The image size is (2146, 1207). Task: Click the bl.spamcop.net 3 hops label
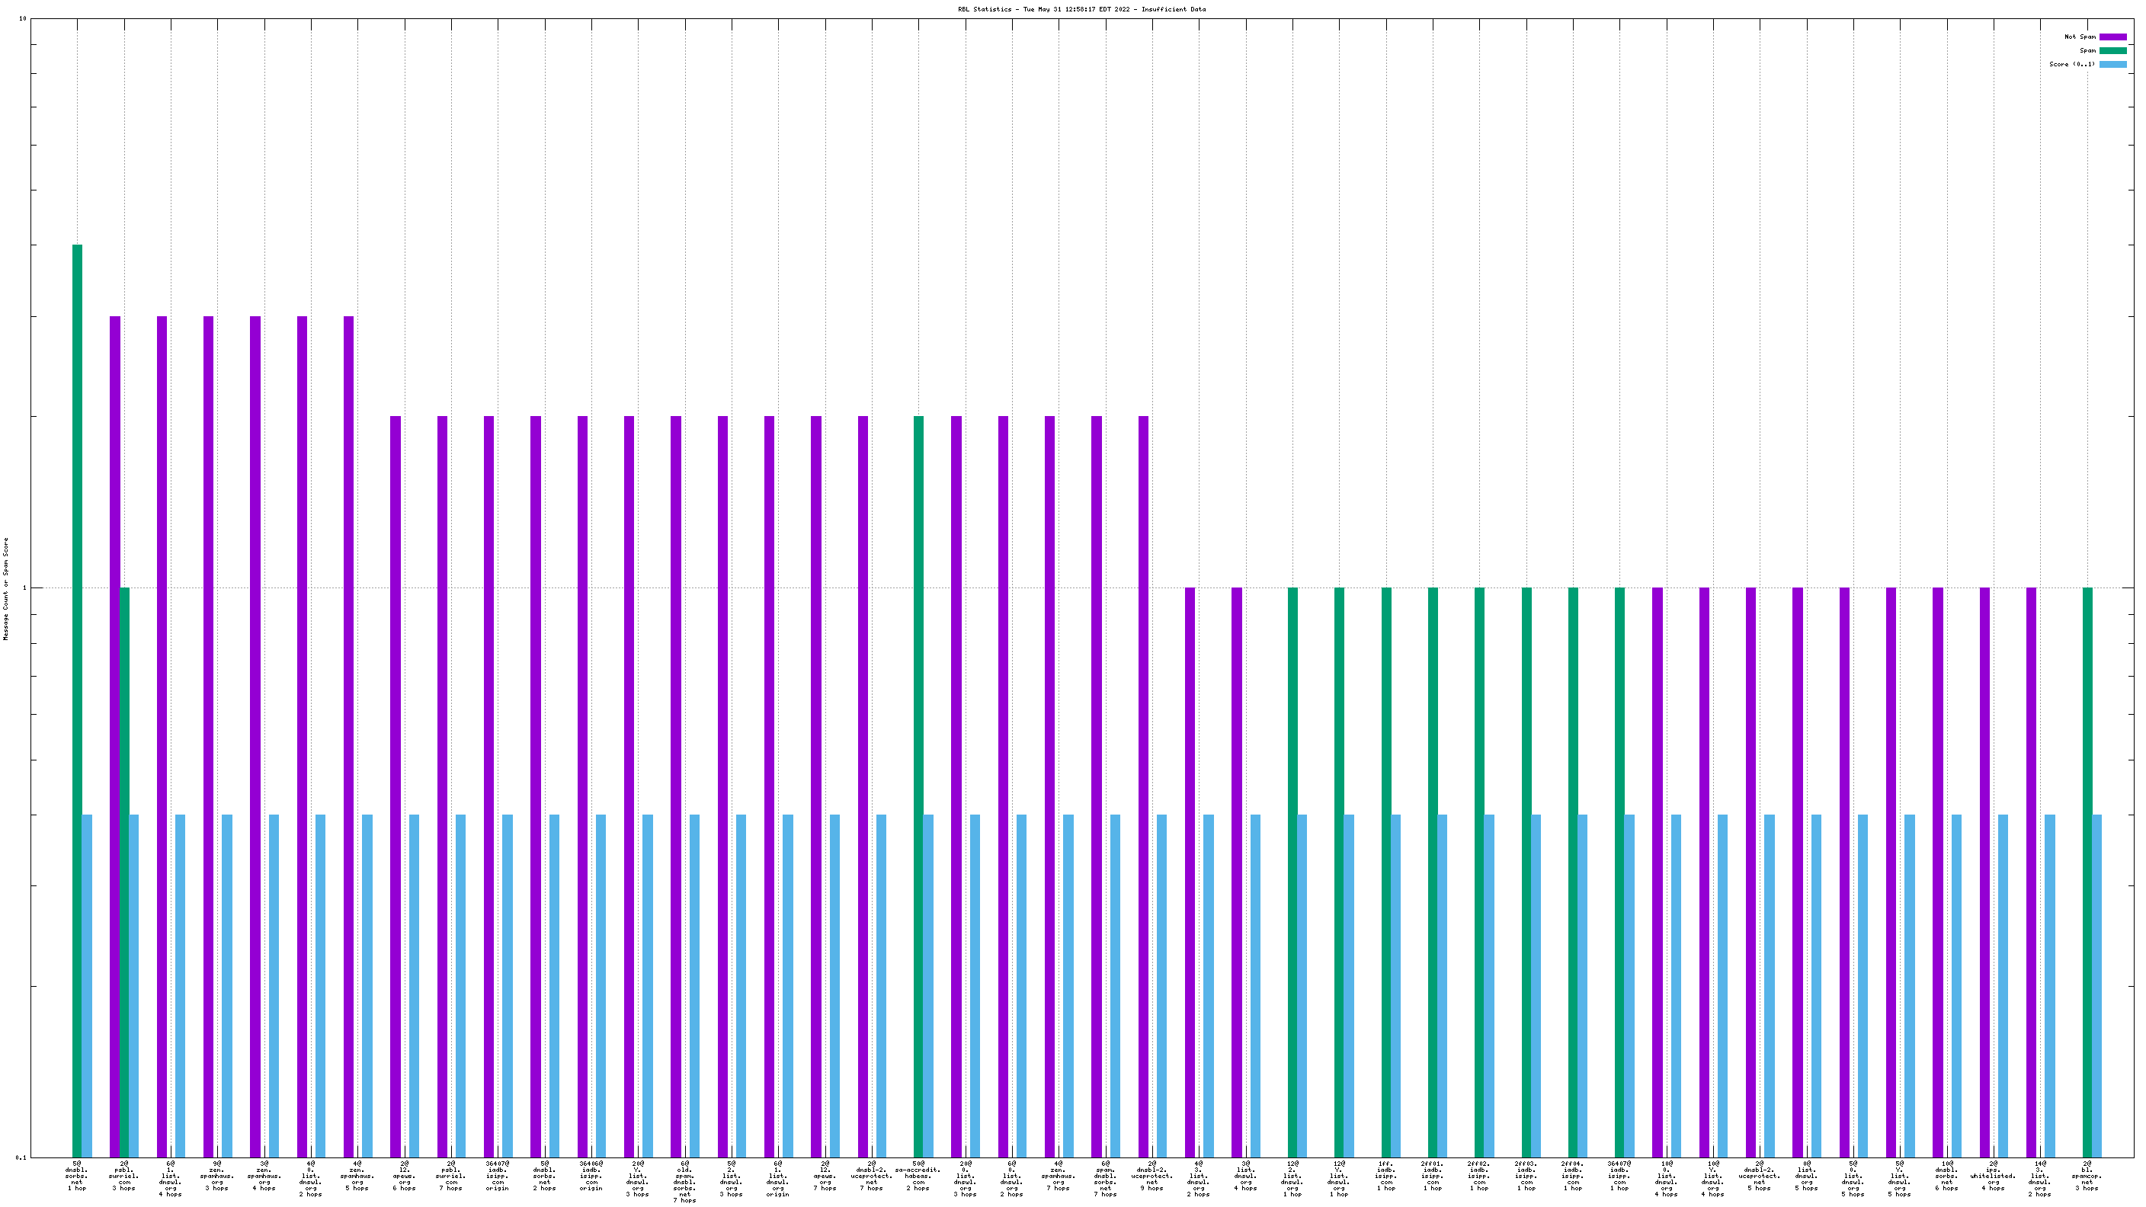click(x=2087, y=1175)
